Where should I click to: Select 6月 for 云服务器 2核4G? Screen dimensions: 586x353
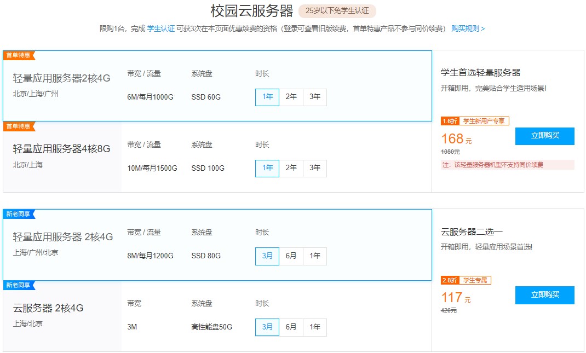click(x=291, y=327)
